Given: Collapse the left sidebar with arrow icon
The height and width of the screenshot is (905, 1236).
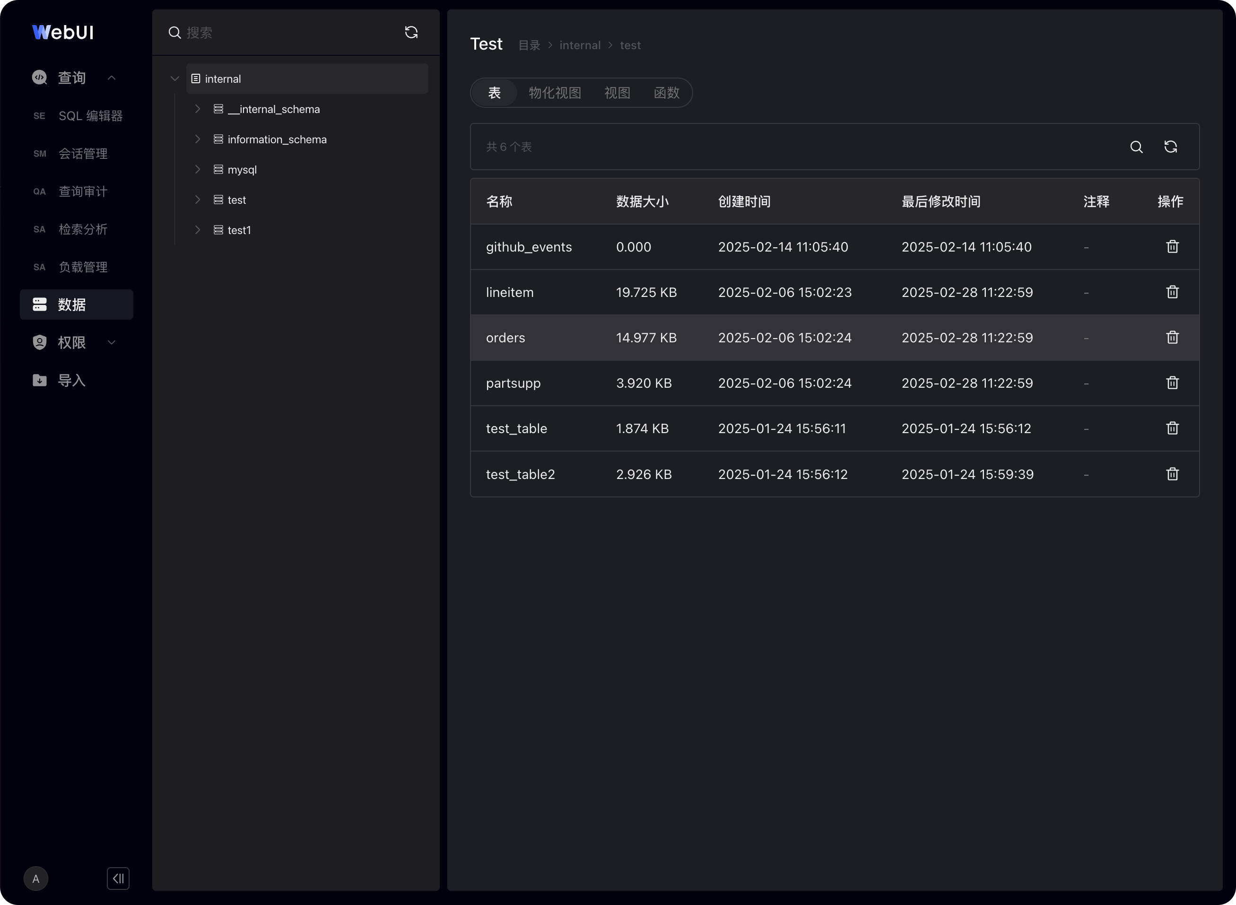Looking at the screenshot, I should click(x=118, y=879).
